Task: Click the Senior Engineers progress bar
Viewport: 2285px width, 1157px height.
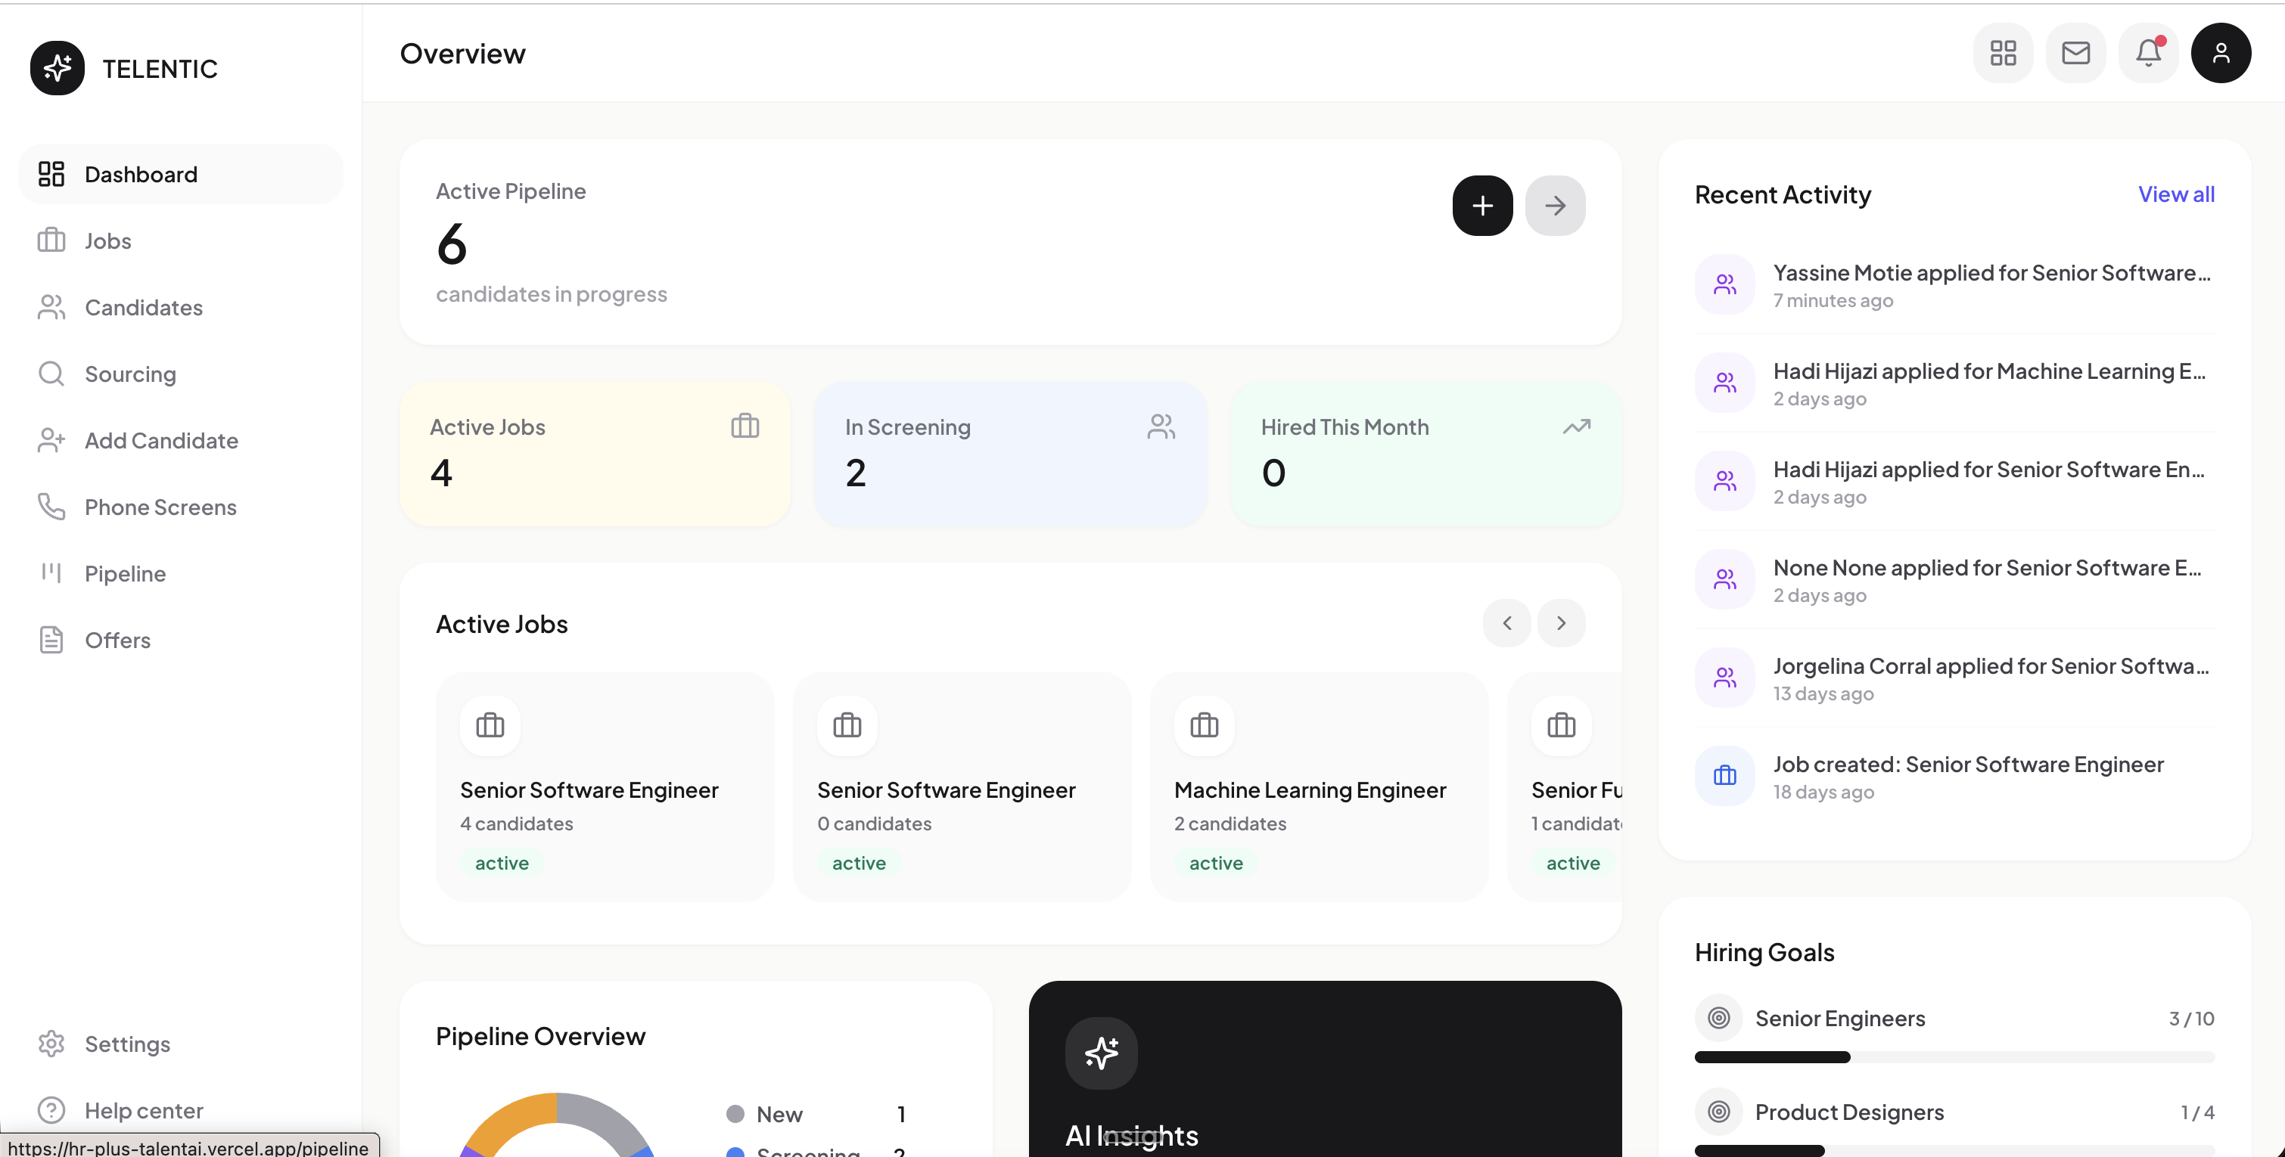Action: pyautogui.click(x=1954, y=1057)
